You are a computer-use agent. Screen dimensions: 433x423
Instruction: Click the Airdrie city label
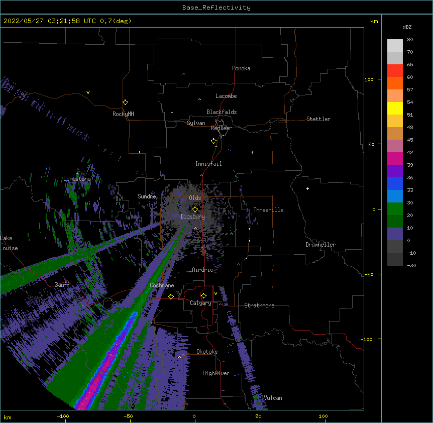[202, 270]
